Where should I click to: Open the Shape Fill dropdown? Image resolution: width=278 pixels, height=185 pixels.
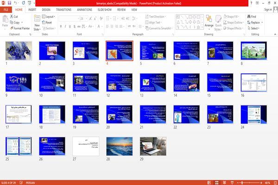(x=231, y=17)
